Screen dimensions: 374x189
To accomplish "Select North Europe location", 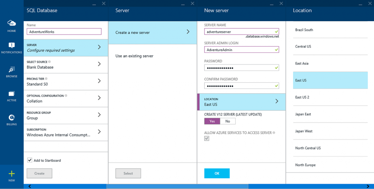I will click(330, 165).
